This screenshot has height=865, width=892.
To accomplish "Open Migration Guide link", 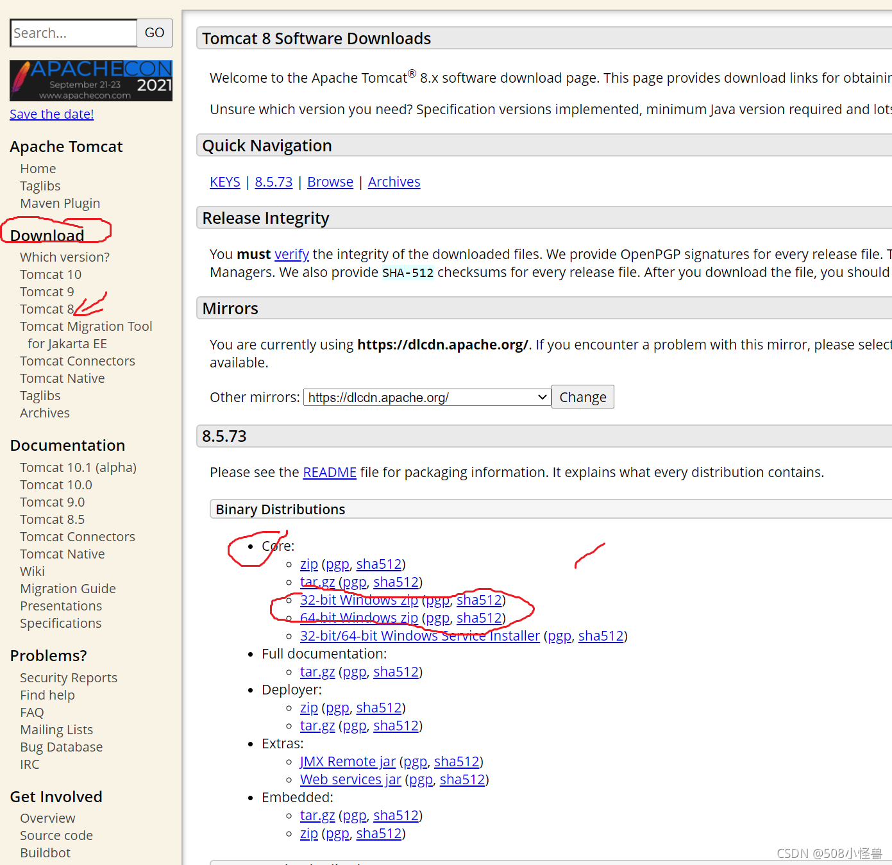I will pos(68,589).
